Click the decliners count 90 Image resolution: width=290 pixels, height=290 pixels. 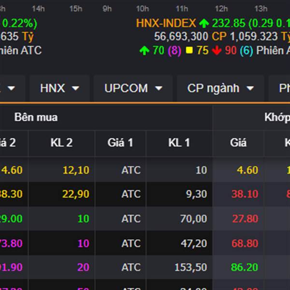tap(231, 50)
